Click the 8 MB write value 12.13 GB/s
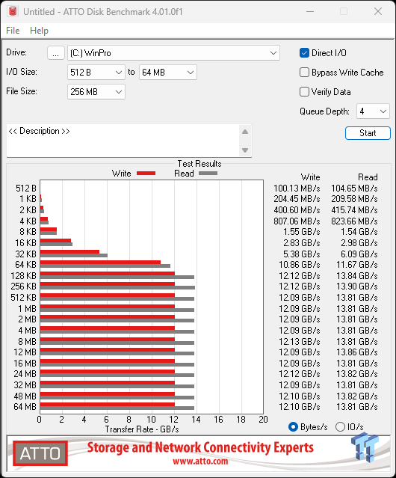 point(300,341)
